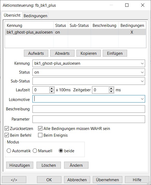This screenshot has width=151, height=185.
Task: Select the bk1_ghost-plus_ausloesen row
Action: (x=75, y=32)
